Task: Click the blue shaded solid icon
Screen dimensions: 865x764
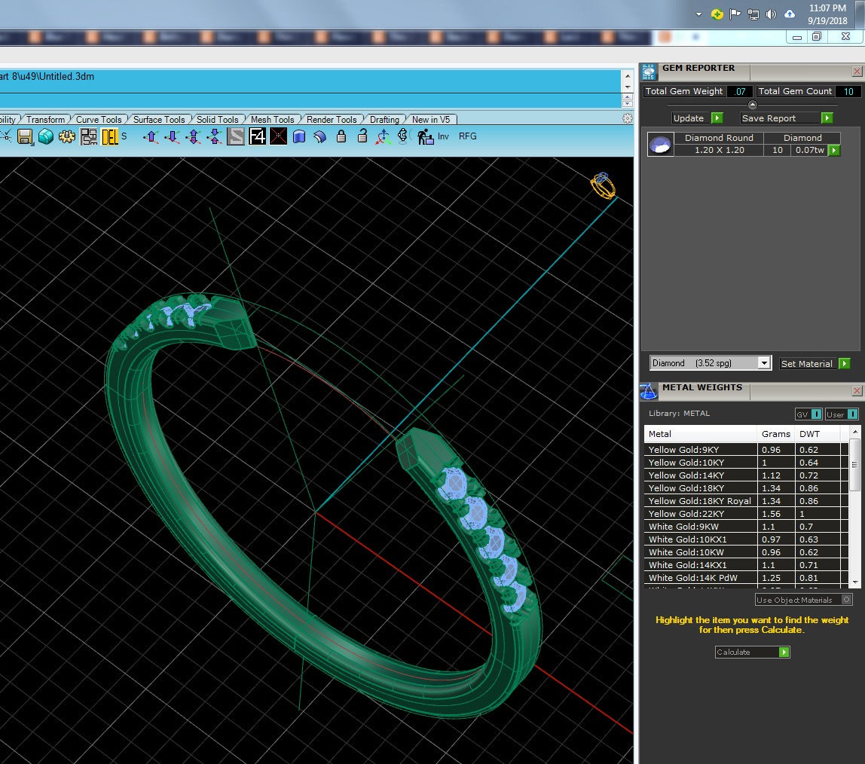Action: click(x=299, y=136)
